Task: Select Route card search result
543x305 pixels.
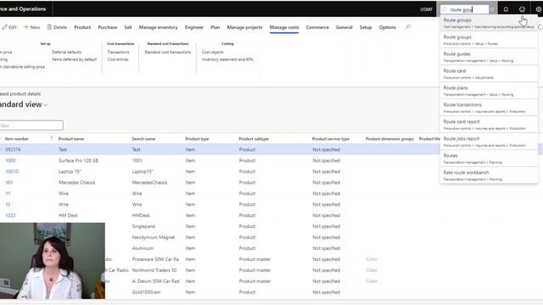Action: [489, 74]
